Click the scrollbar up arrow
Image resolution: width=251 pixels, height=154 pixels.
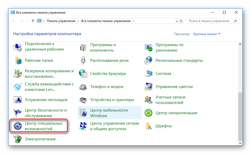[240, 44]
